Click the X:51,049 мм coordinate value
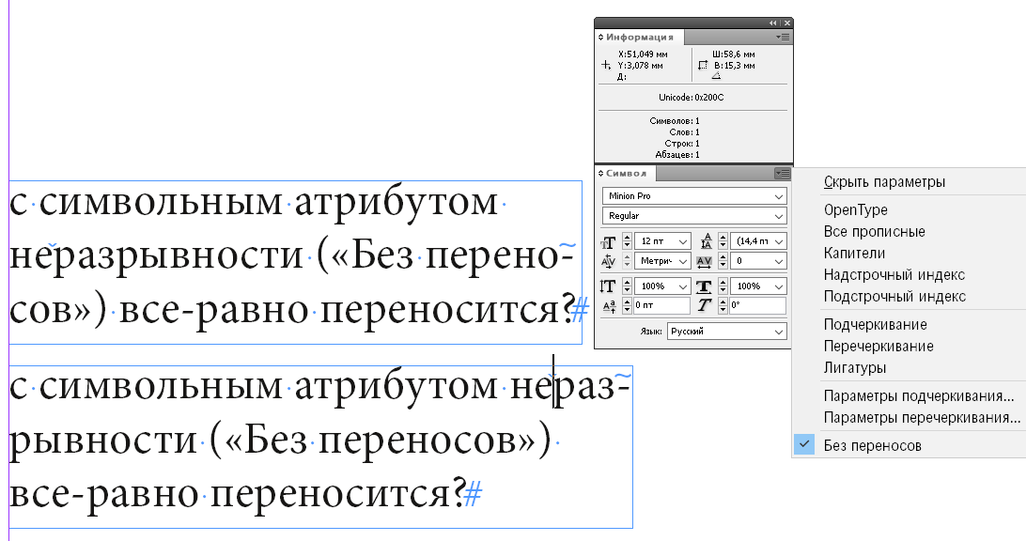The image size is (1026, 541). click(x=643, y=55)
